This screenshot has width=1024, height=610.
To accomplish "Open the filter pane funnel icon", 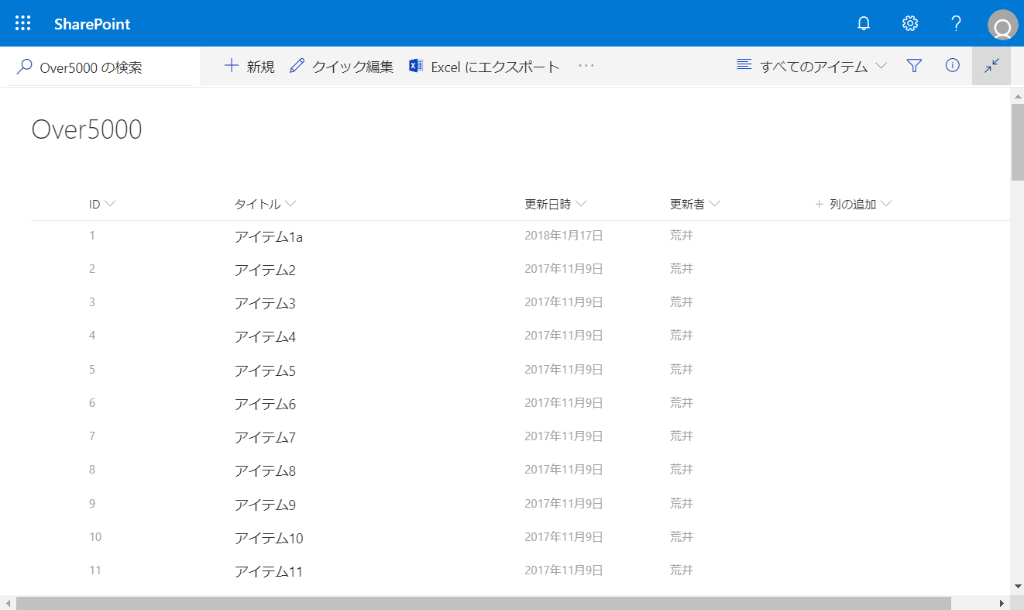I will (x=914, y=66).
